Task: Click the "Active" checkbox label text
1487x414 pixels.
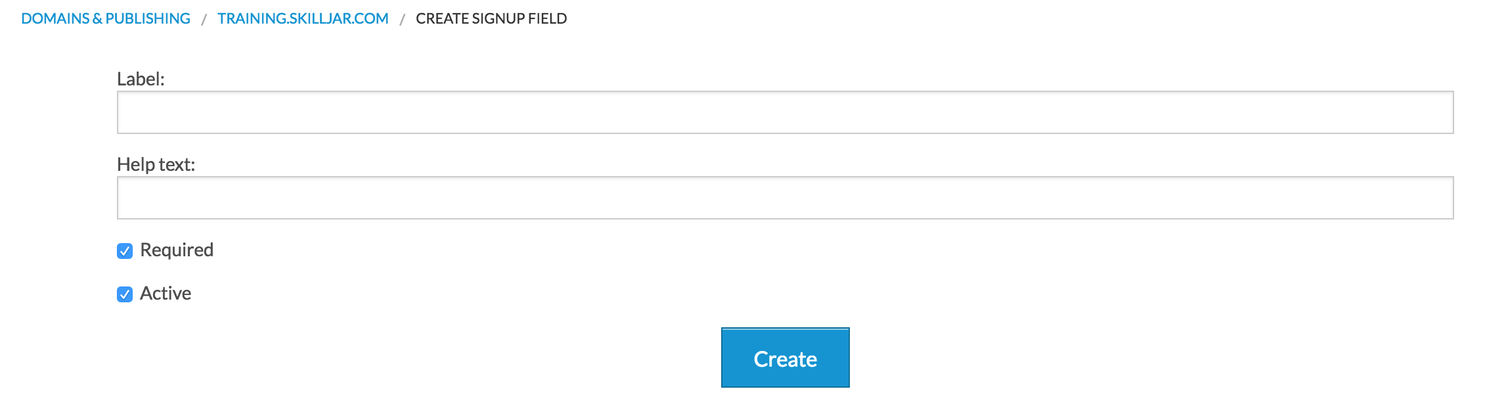Action: click(x=166, y=293)
